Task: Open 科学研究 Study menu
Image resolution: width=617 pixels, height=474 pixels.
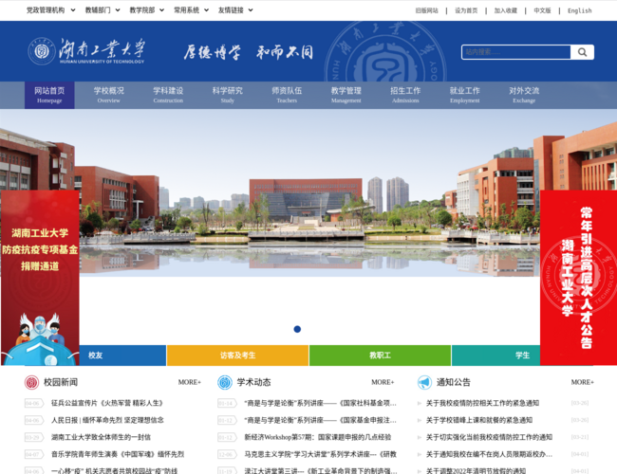Action: pyautogui.click(x=228, y=95)
